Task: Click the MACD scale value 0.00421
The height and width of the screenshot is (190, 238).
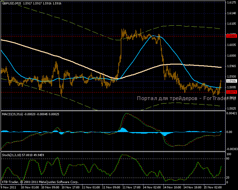Action: pos(232,113)
